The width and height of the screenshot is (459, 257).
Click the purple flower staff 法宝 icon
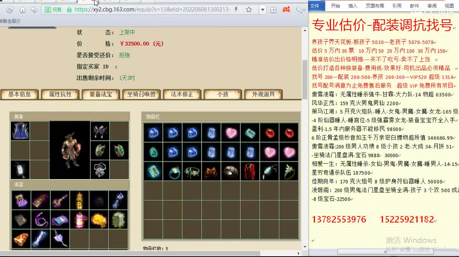click(x=60, y=239)
